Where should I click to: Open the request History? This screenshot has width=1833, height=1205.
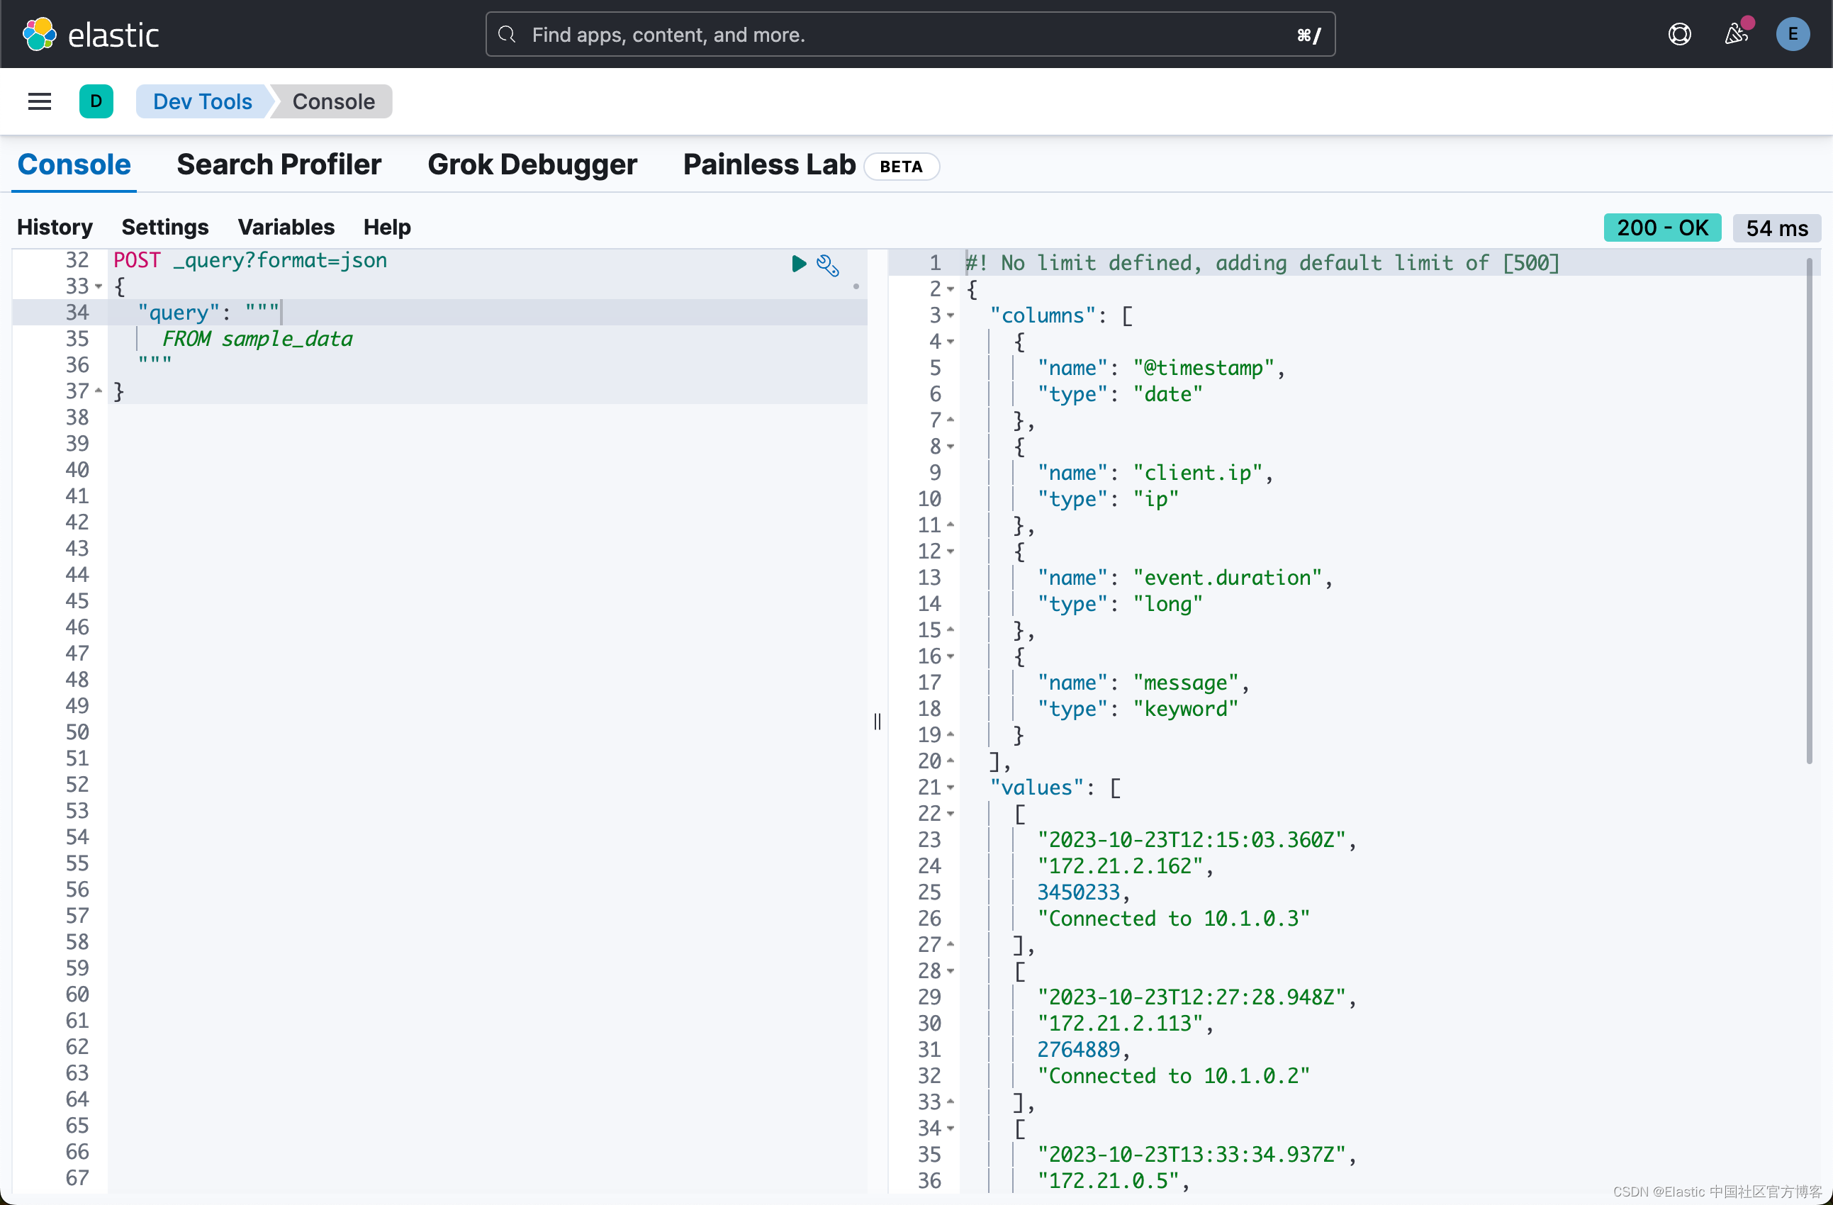click(55, 226)
